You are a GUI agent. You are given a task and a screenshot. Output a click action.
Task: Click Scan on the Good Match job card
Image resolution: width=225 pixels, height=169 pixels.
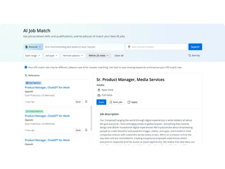78,130
